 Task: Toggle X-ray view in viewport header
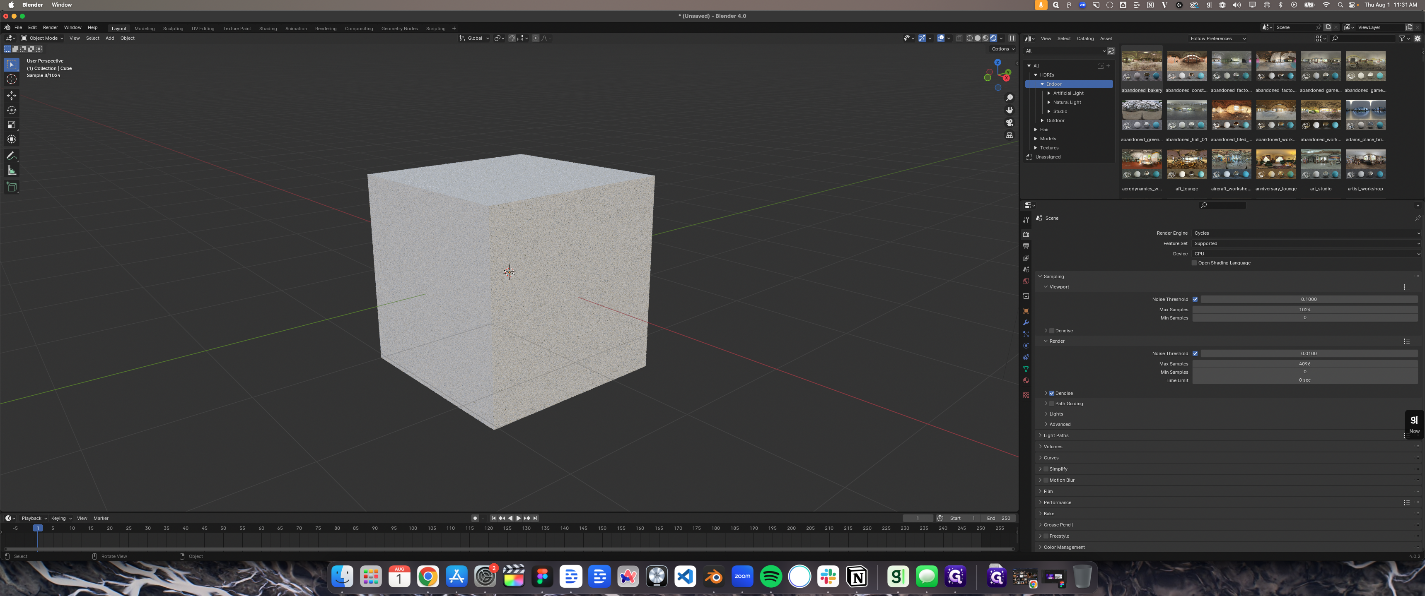click(x=959, y=38)
